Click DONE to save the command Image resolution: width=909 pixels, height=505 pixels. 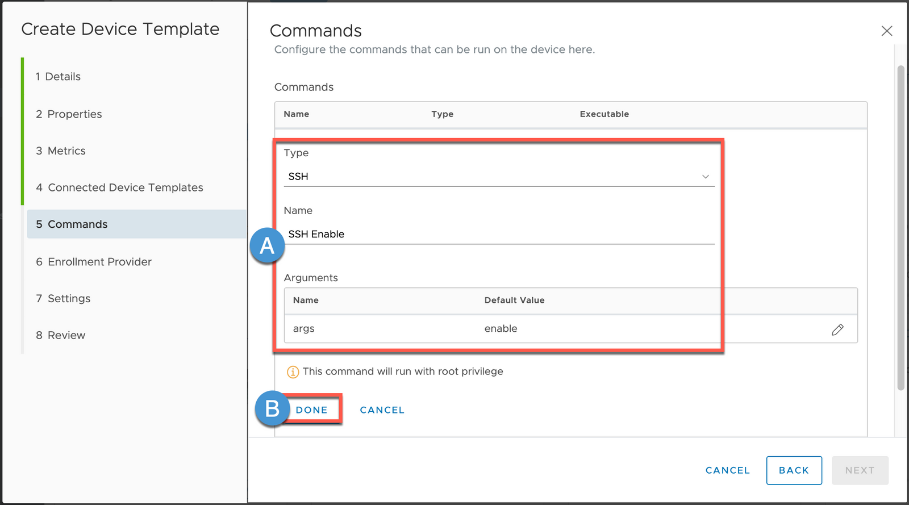coord(311,410)
